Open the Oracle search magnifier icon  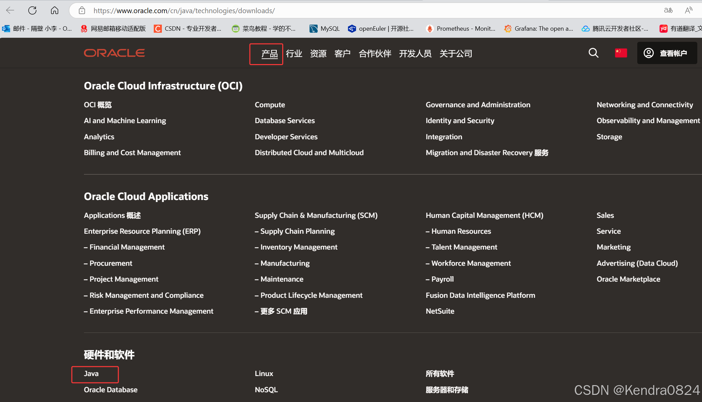(x=593, y=53)
